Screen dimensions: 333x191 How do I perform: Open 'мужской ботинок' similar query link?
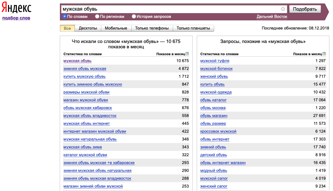point(216,69)
